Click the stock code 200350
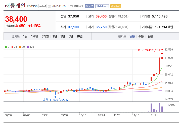Image resolution: width=179 pixels, height=123 pixels. (x=32, y=6)
